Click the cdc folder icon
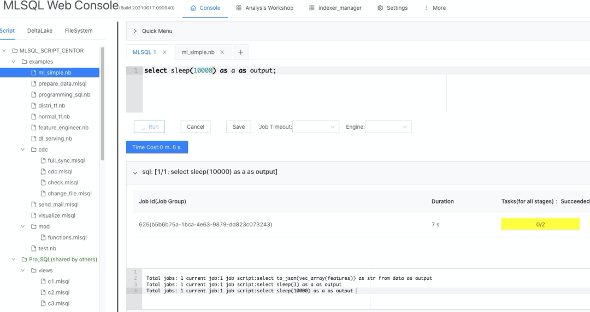The width and height of the screenshot is (590, 312). pos(34,149)
